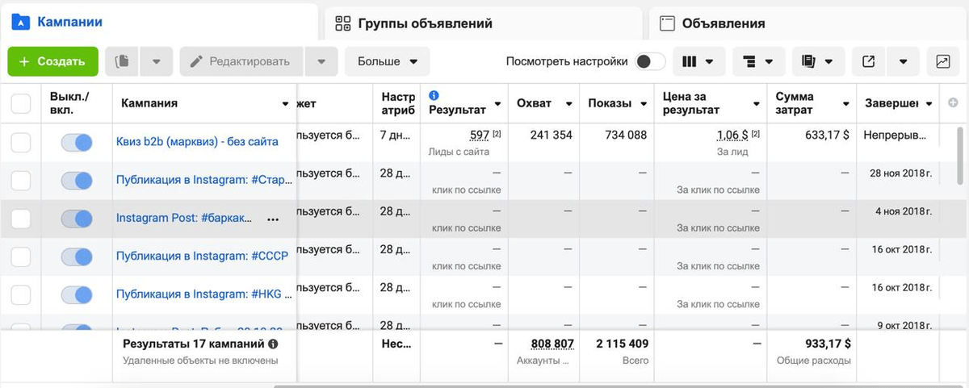Turn off Публикация в Instagram #СССР switch
This screenshot has height=388, width=969.
click(x=77, y=257)
